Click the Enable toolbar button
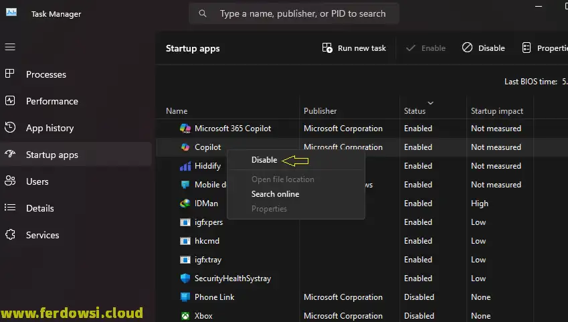The height and width of the screenshot is (322, 568). (425, 48)
